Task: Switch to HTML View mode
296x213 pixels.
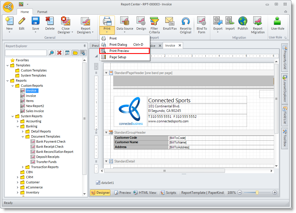Action: 145,193
